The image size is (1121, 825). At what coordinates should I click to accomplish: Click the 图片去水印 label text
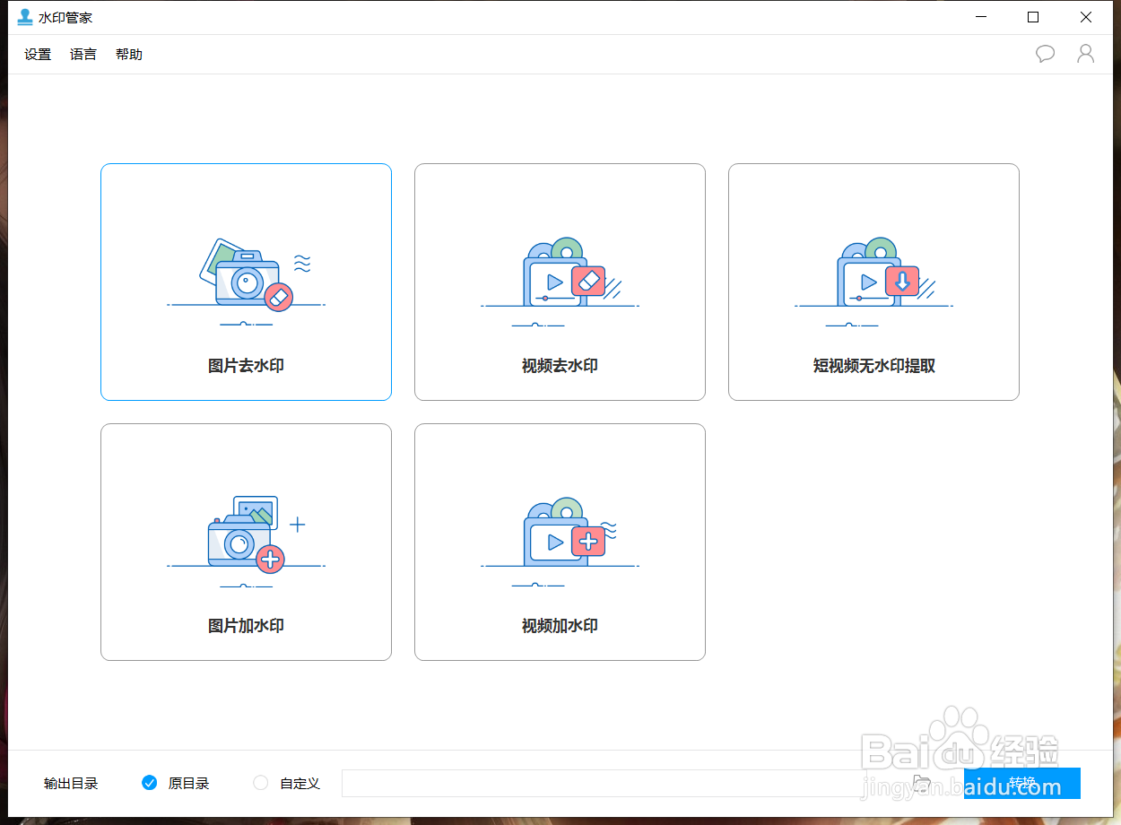coord(246,365)
